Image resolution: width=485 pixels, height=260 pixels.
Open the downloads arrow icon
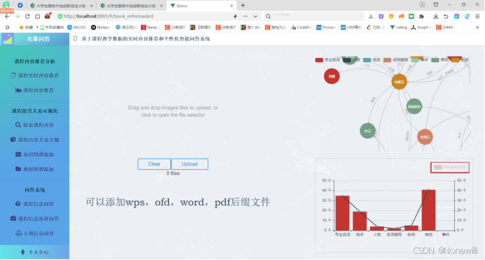point(435,16)
